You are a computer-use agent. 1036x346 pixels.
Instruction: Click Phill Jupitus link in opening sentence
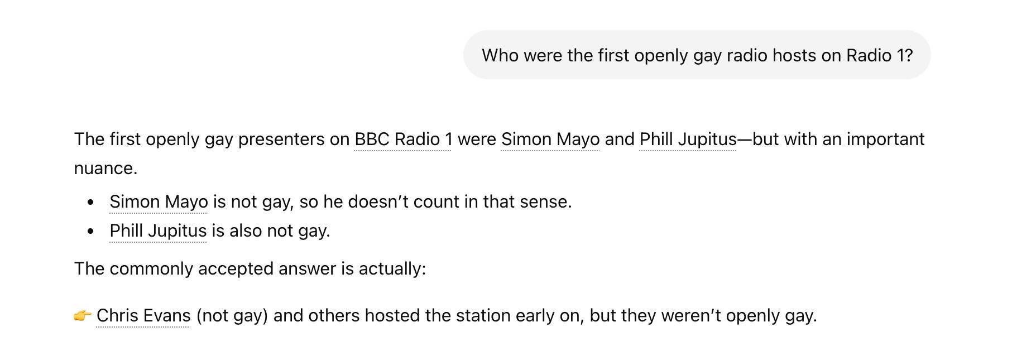click(x=688, y=140)
